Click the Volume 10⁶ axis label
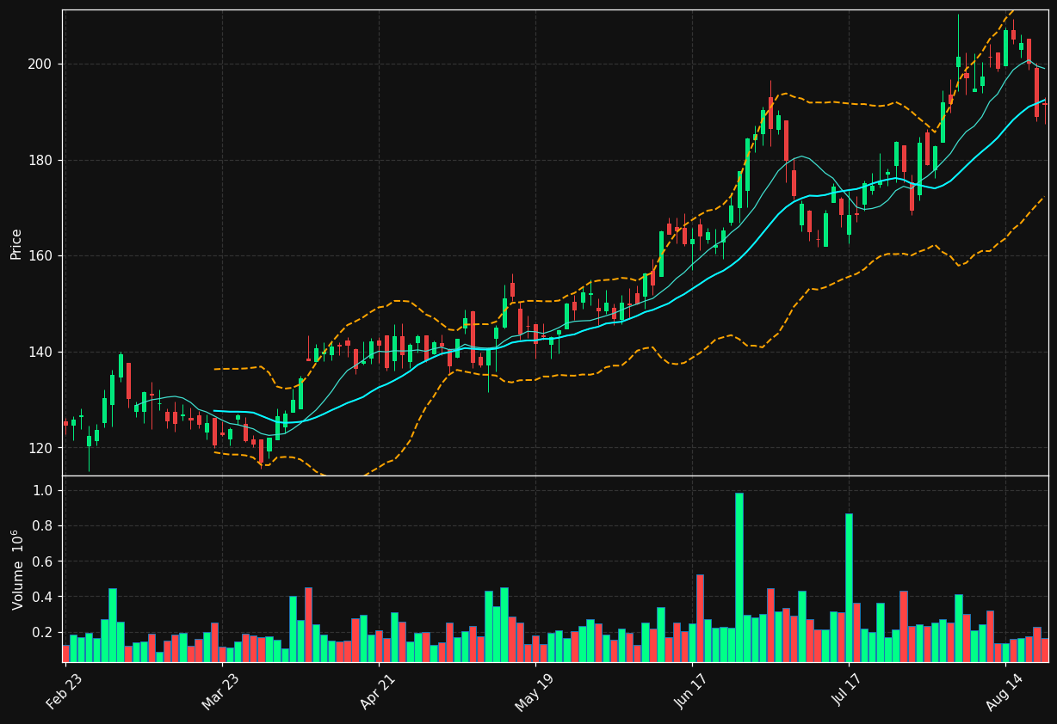This screenshot has width=1057, height=724. tap(17, 569)
